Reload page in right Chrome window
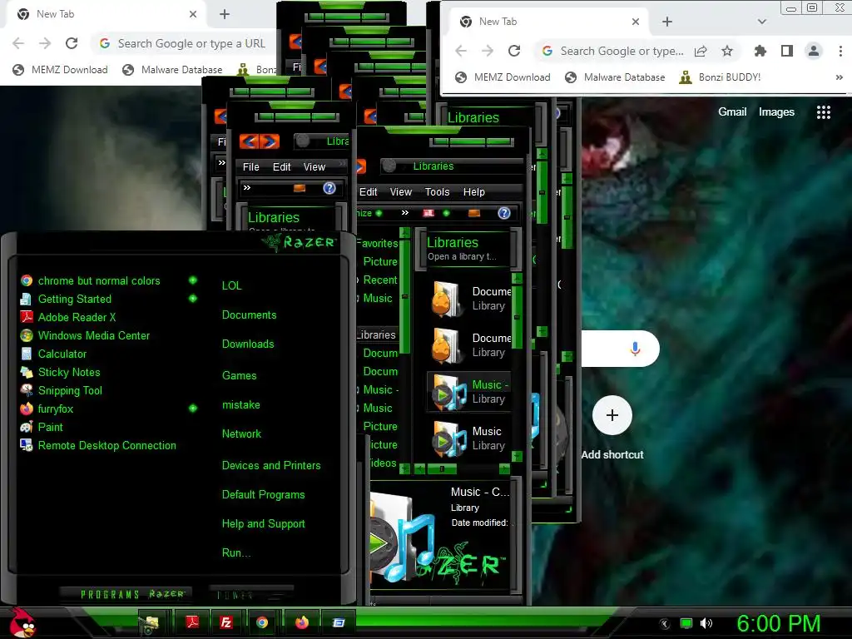The height and width of the screenshot is (639, 852). [x=514, y=51]
